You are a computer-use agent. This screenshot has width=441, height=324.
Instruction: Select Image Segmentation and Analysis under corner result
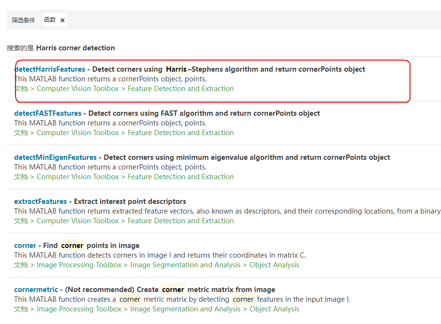(185, 265)
